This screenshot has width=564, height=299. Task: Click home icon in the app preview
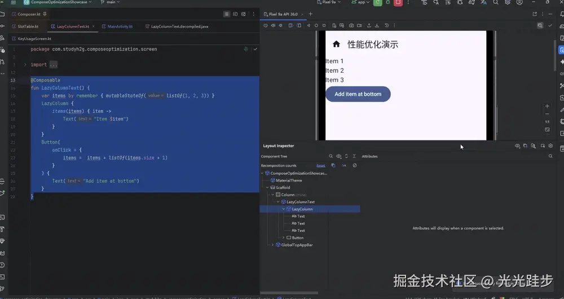pos(336,44)
